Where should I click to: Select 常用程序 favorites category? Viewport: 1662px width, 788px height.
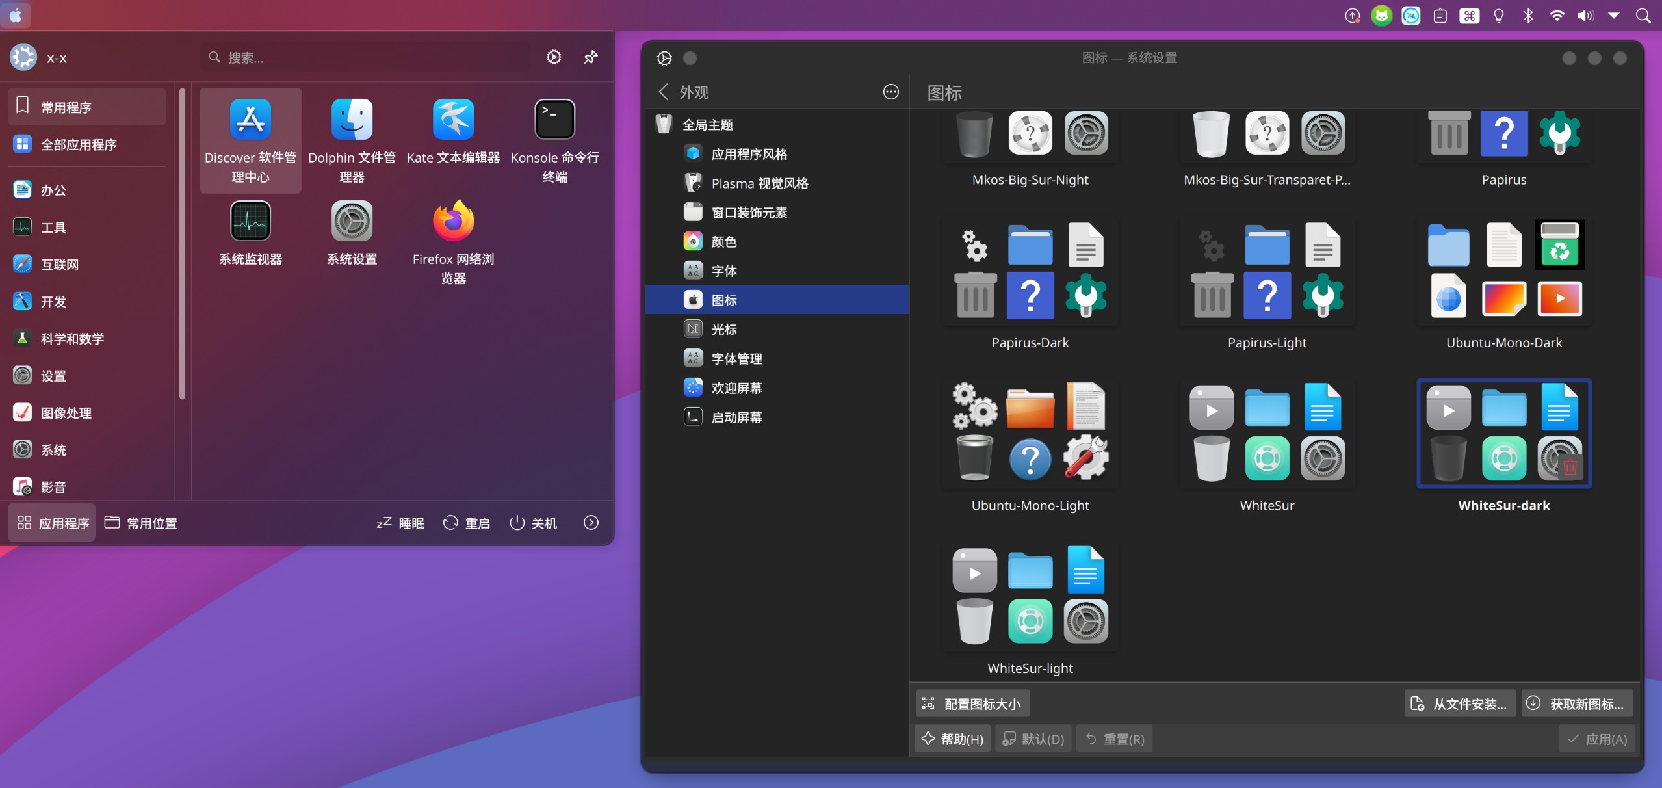click(87, 107)
